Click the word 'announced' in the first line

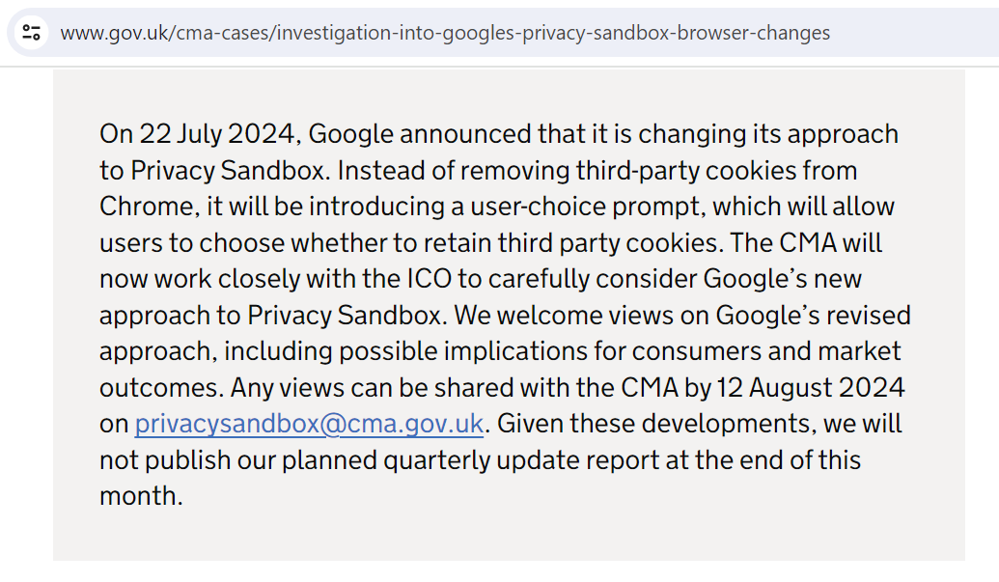[468, 134]
